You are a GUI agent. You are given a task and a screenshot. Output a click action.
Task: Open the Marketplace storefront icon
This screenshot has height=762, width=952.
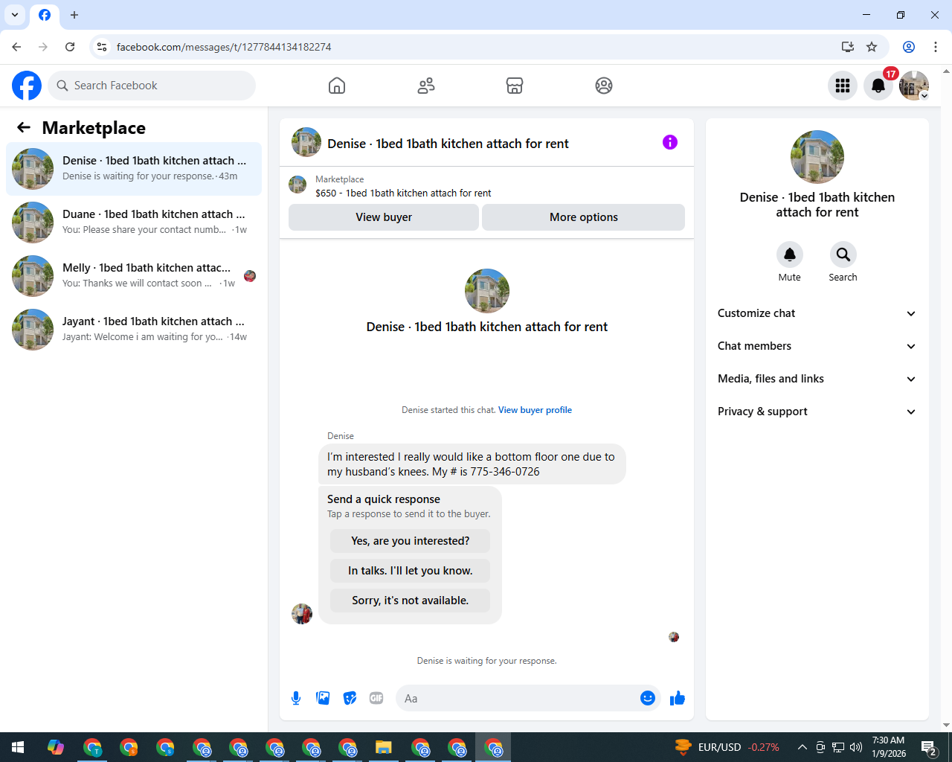coord(515,86)
